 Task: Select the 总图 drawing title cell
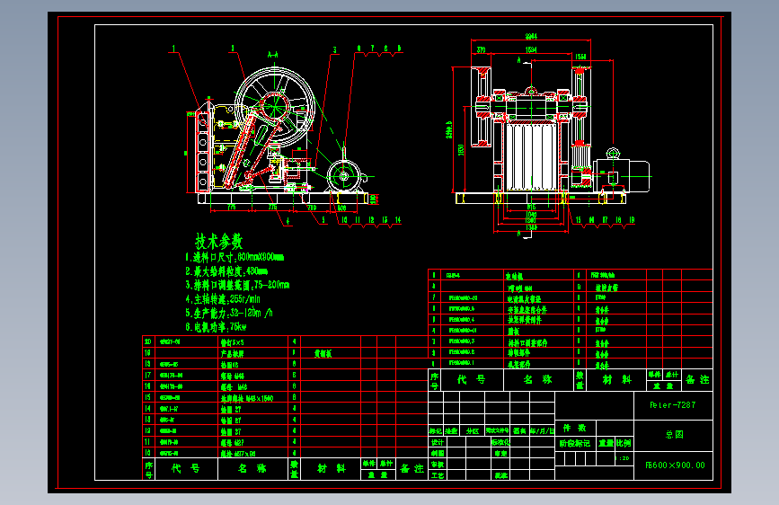tap(674, 435)
